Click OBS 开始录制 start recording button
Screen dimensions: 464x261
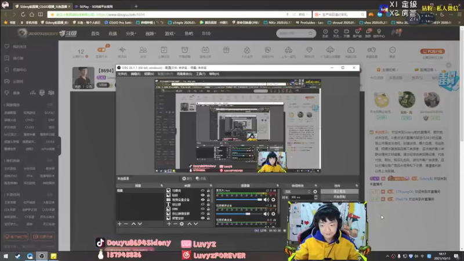[339, 197]
